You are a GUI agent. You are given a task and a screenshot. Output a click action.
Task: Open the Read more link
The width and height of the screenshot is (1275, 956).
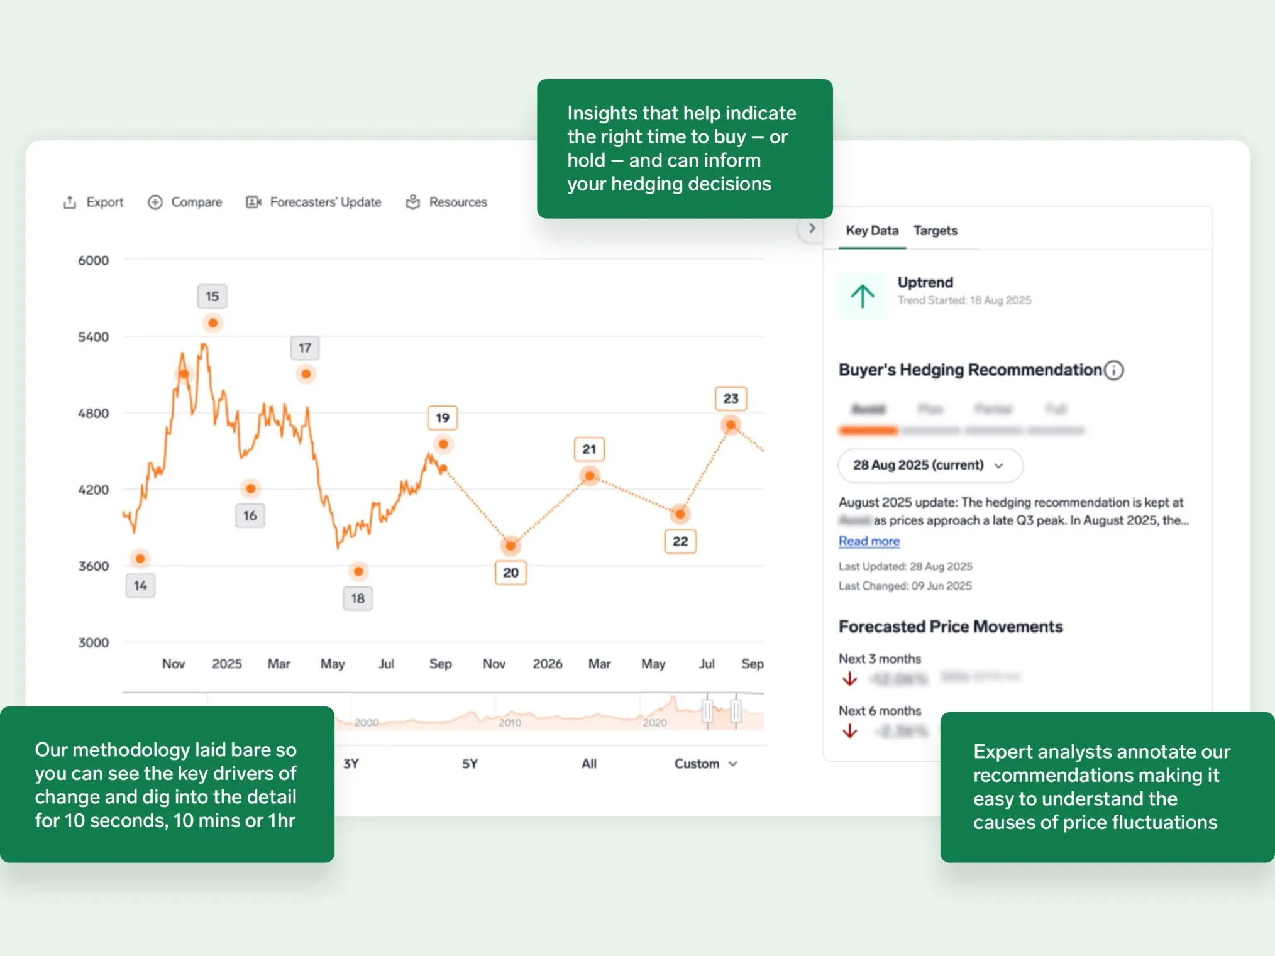click(x=868, y=541)
